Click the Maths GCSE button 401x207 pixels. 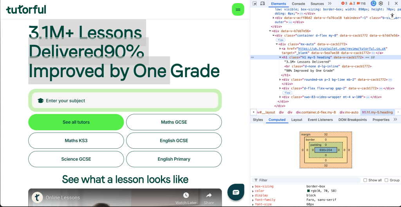click(x=174, y=122)
